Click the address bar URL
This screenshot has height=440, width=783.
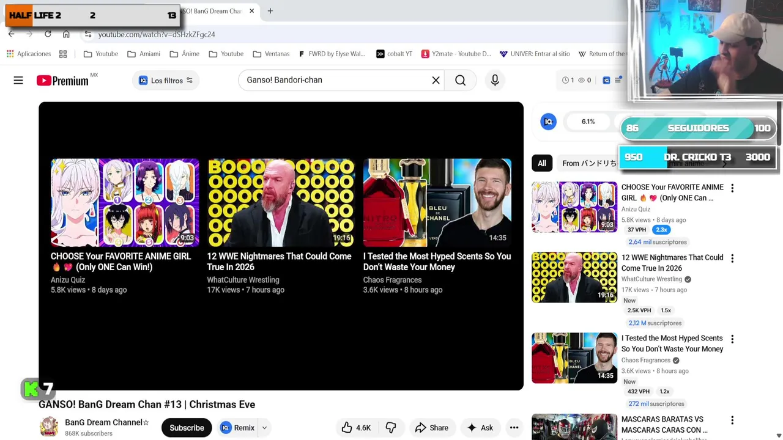click(x=157, y=34)
